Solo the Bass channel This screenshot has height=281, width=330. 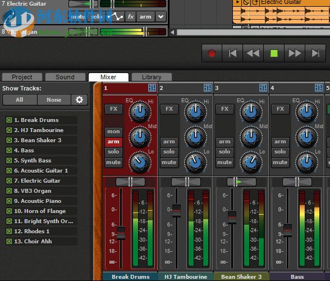coord(281,152)
